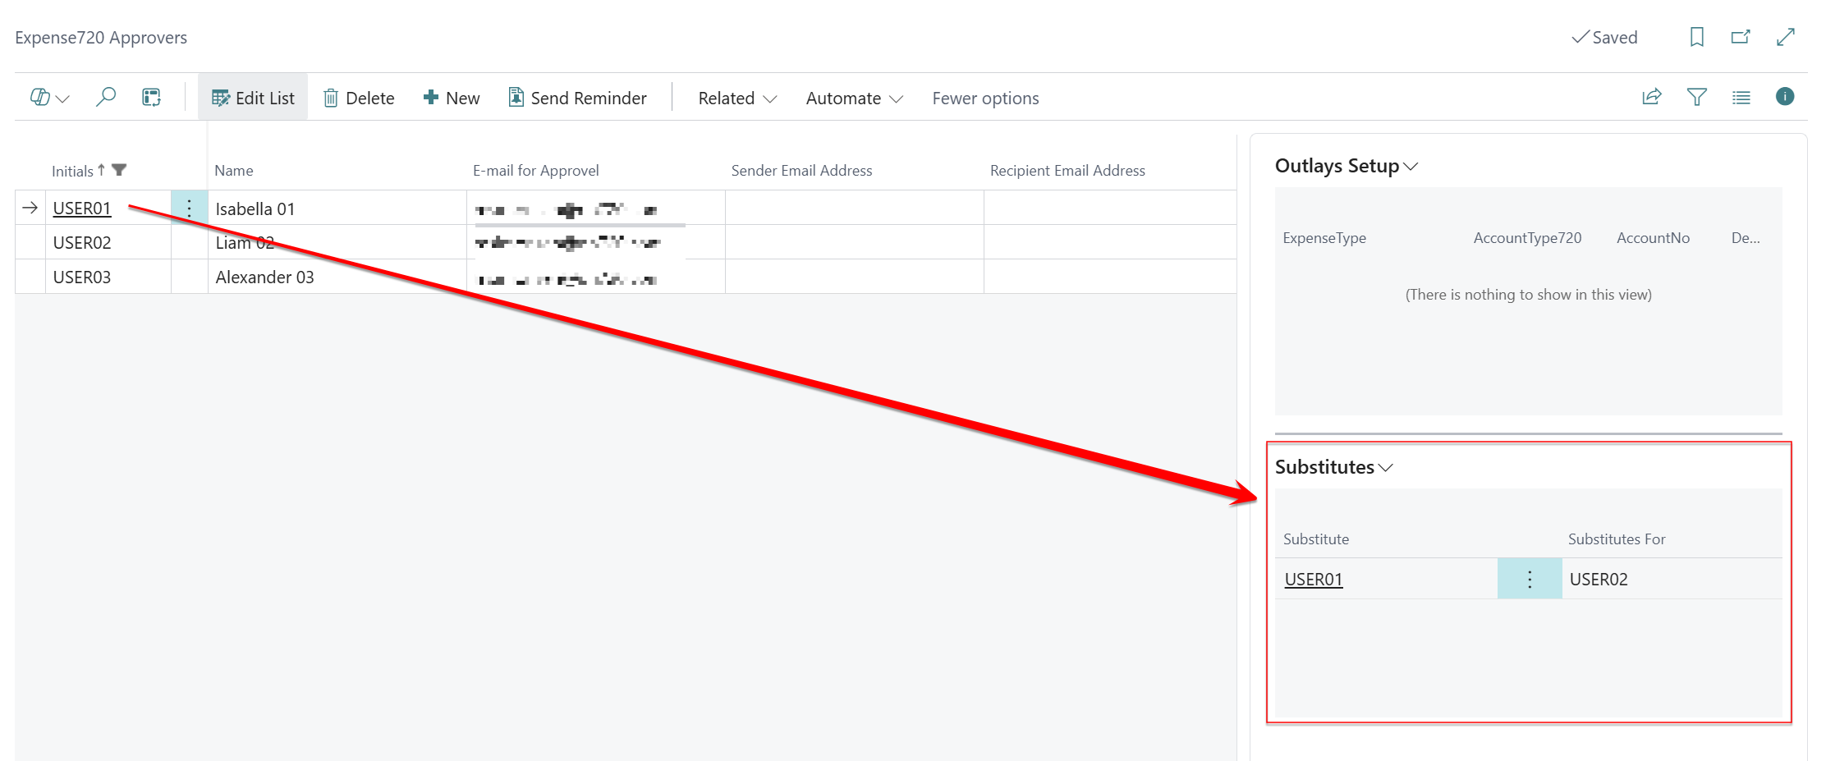This screenshot has width=1826, height=761.
Task: Click the bookmark icon
Action: (1697, 37)
